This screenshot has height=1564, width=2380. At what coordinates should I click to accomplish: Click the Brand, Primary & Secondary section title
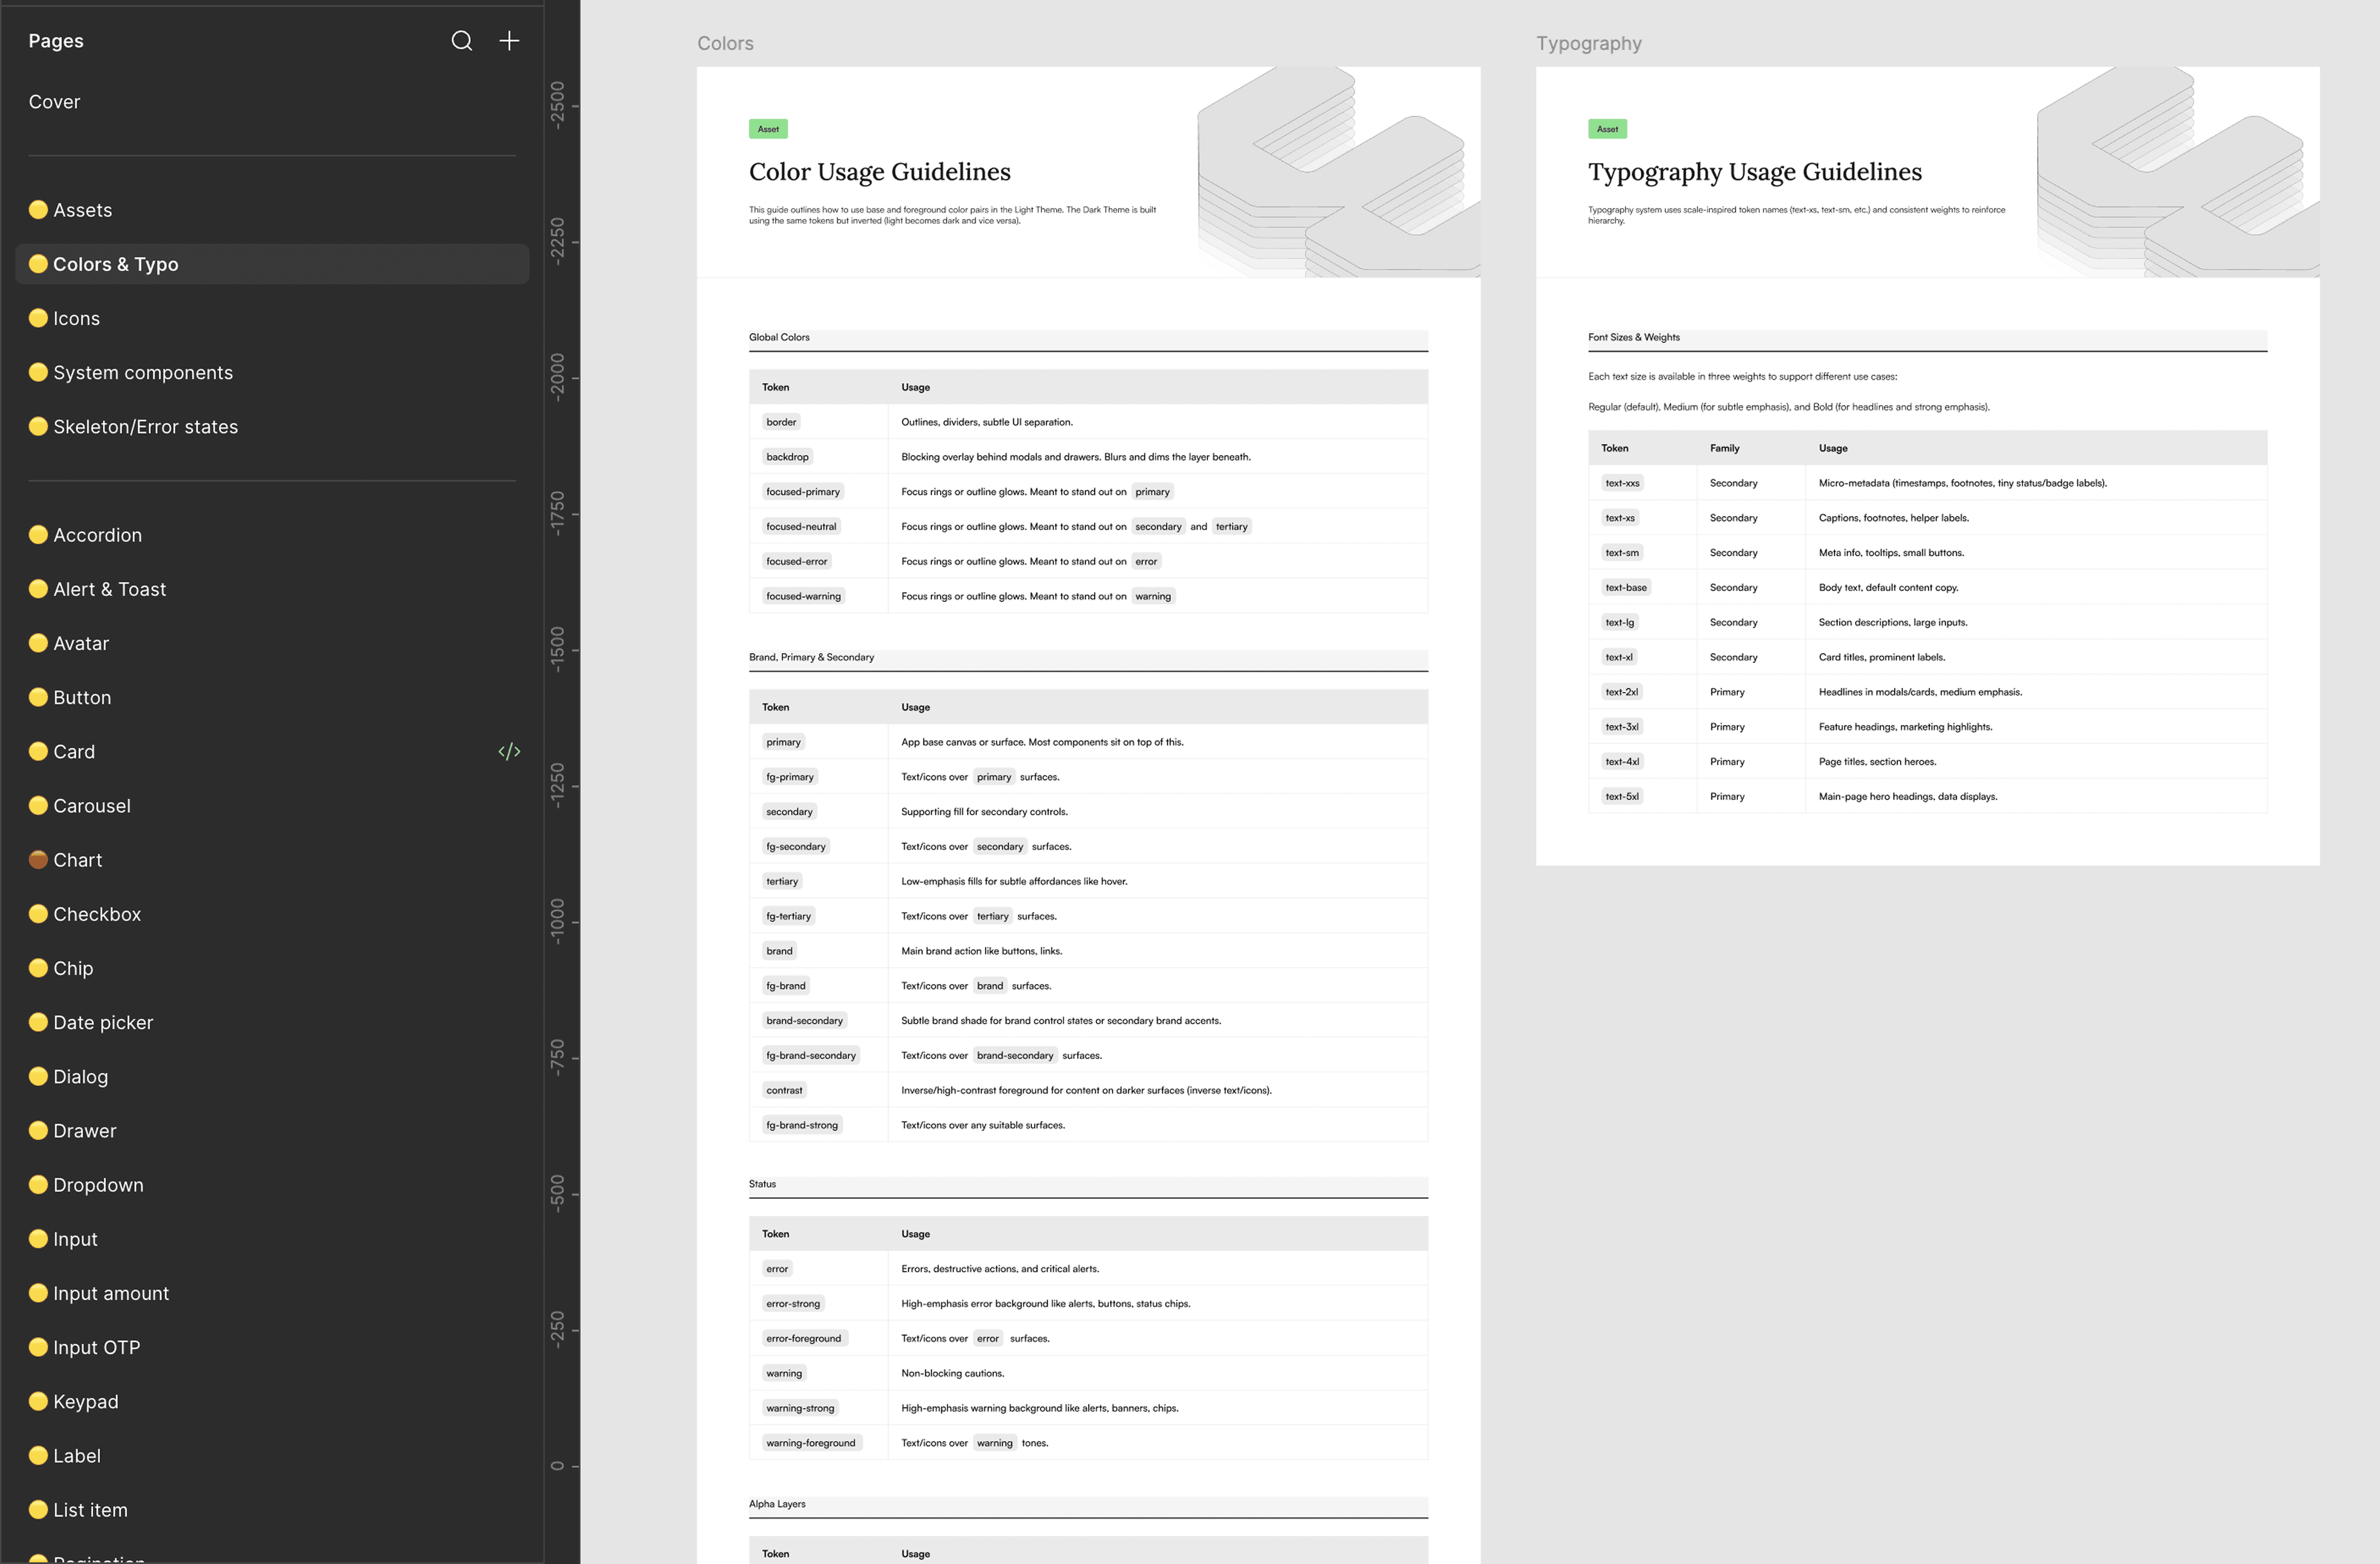tap(811, 657)
